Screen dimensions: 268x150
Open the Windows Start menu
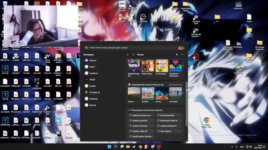point(109,147)
